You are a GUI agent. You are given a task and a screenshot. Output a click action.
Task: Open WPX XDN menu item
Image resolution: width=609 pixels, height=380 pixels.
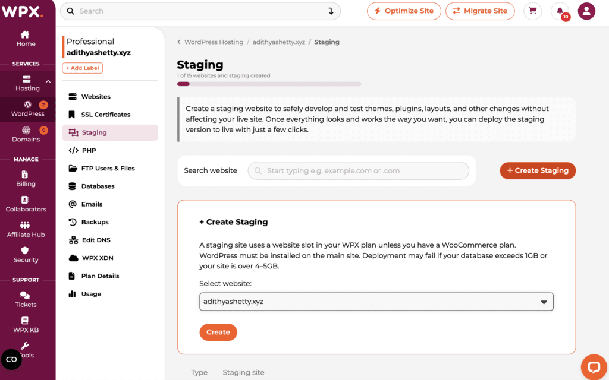click(x=110, y=258)
